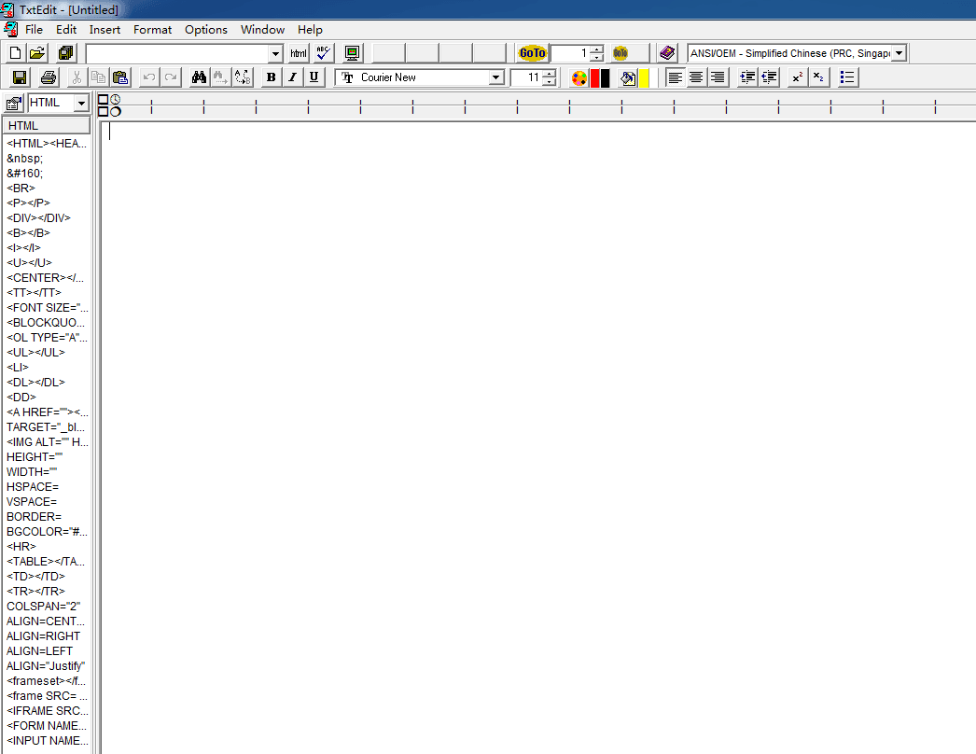Click the Copy icon

tap(98, 77)
